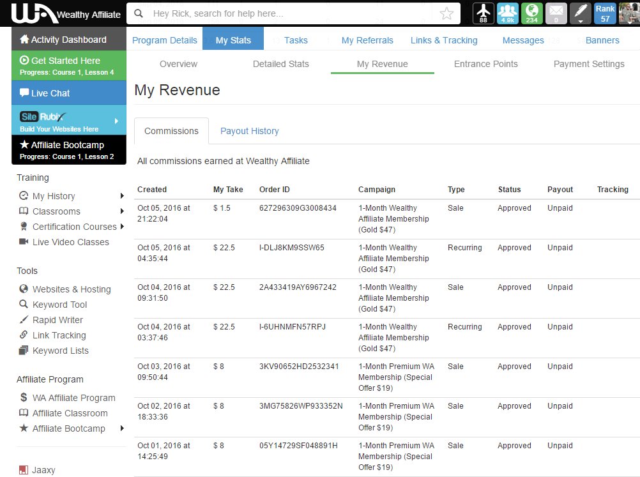
Task: Open the Jaaxy link
Action: tap(43, 470)
